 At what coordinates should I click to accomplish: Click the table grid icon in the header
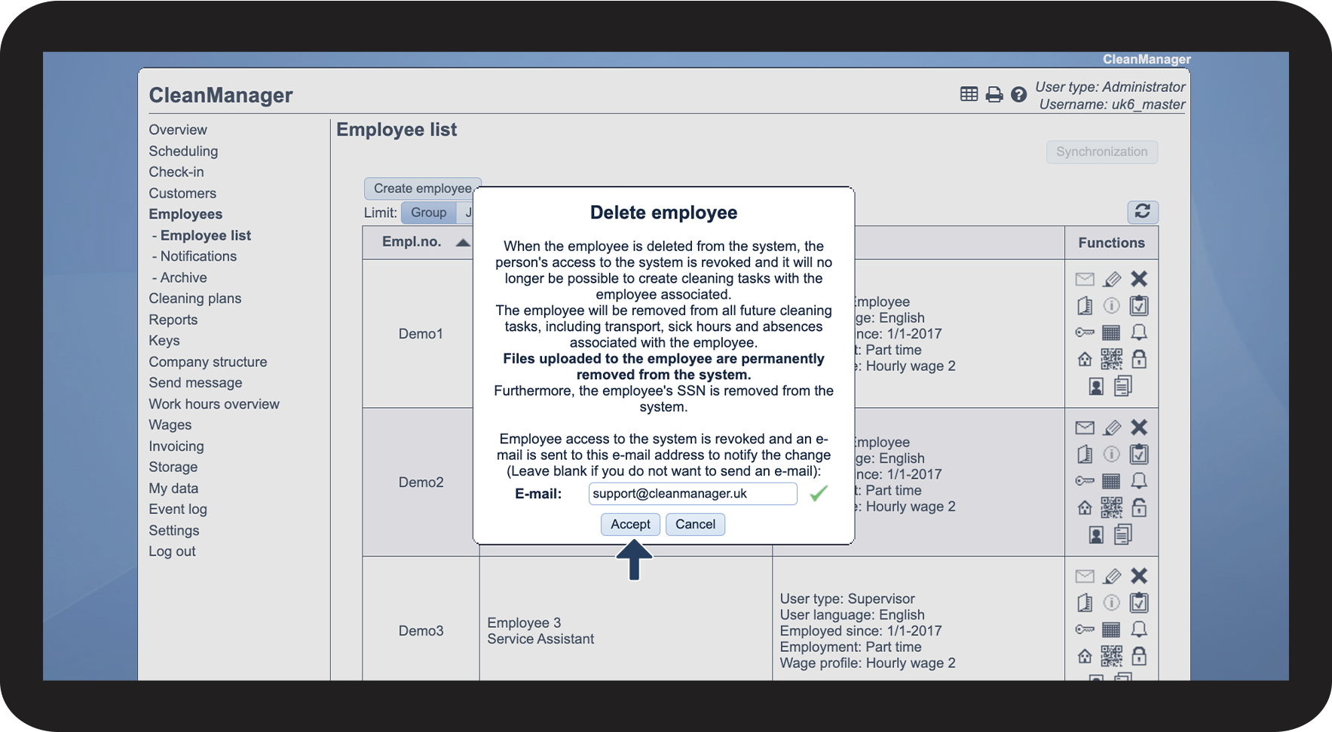[969, 94]
